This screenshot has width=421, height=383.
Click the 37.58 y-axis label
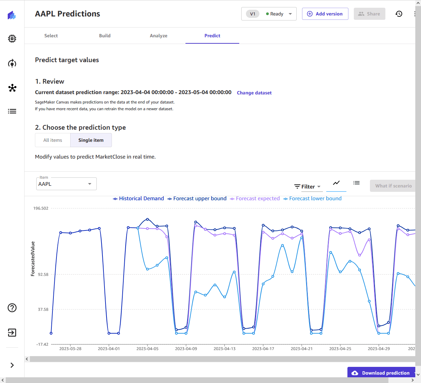[43, 309]
